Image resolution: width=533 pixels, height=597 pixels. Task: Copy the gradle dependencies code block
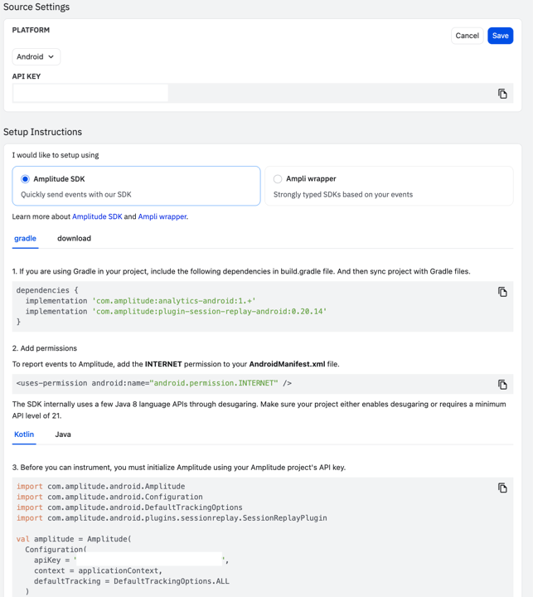[x=502, y=292]
